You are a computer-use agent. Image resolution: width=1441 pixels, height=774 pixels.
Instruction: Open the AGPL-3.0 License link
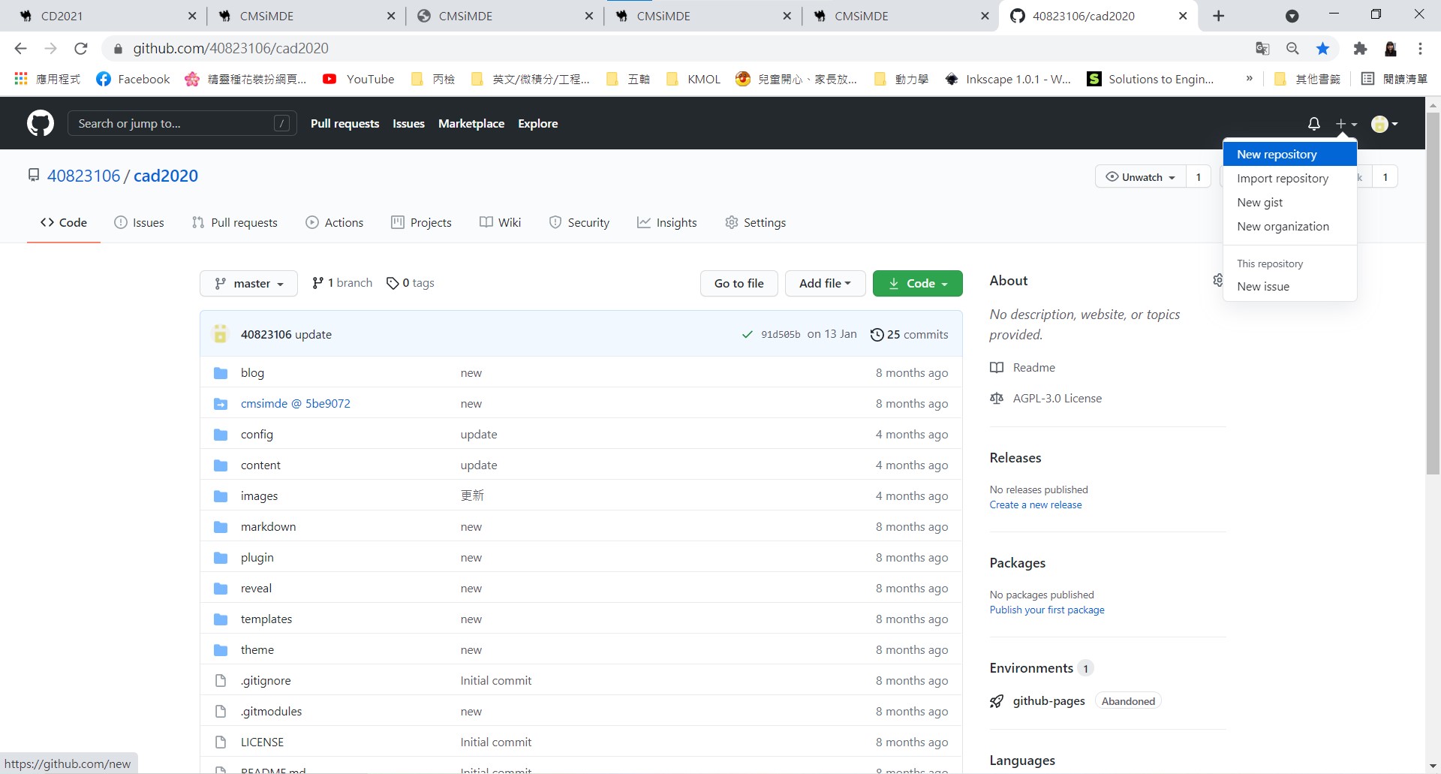(x=1046, y=399)
